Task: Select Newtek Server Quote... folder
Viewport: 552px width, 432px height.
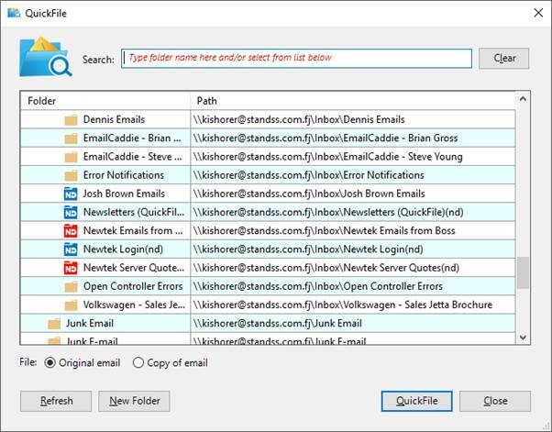Action: point(134,268)
